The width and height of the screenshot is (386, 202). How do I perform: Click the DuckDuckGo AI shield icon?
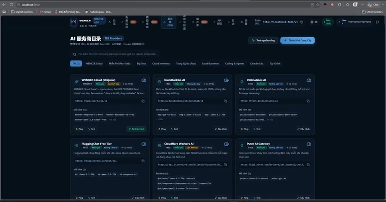click(x=159, y=82)
